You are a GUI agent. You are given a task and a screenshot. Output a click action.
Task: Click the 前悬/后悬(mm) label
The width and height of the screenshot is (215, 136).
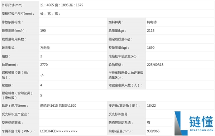click(x=121, y=131)
